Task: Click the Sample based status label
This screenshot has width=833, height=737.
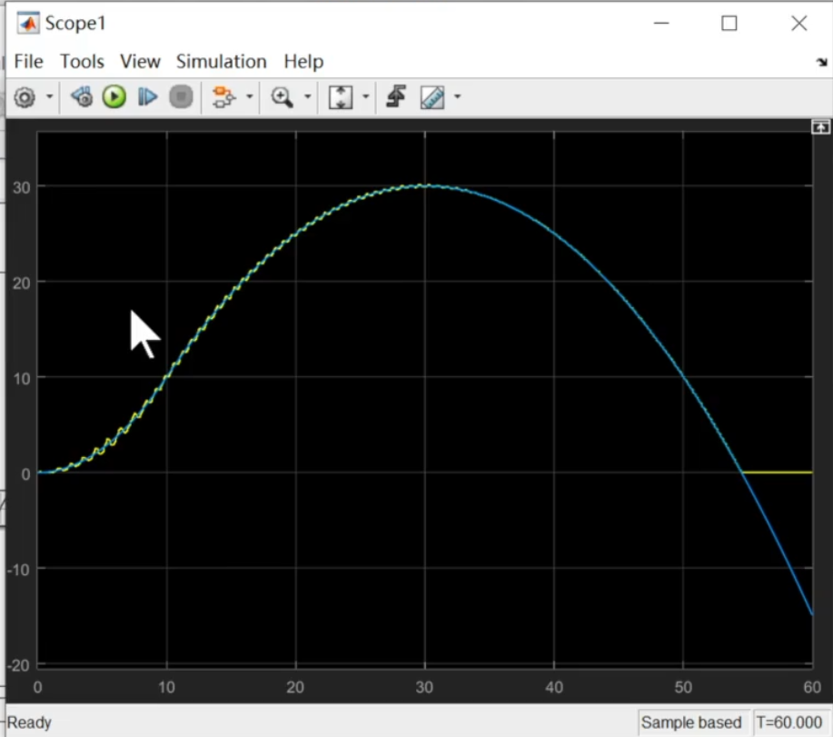Action: pos(690,722)
